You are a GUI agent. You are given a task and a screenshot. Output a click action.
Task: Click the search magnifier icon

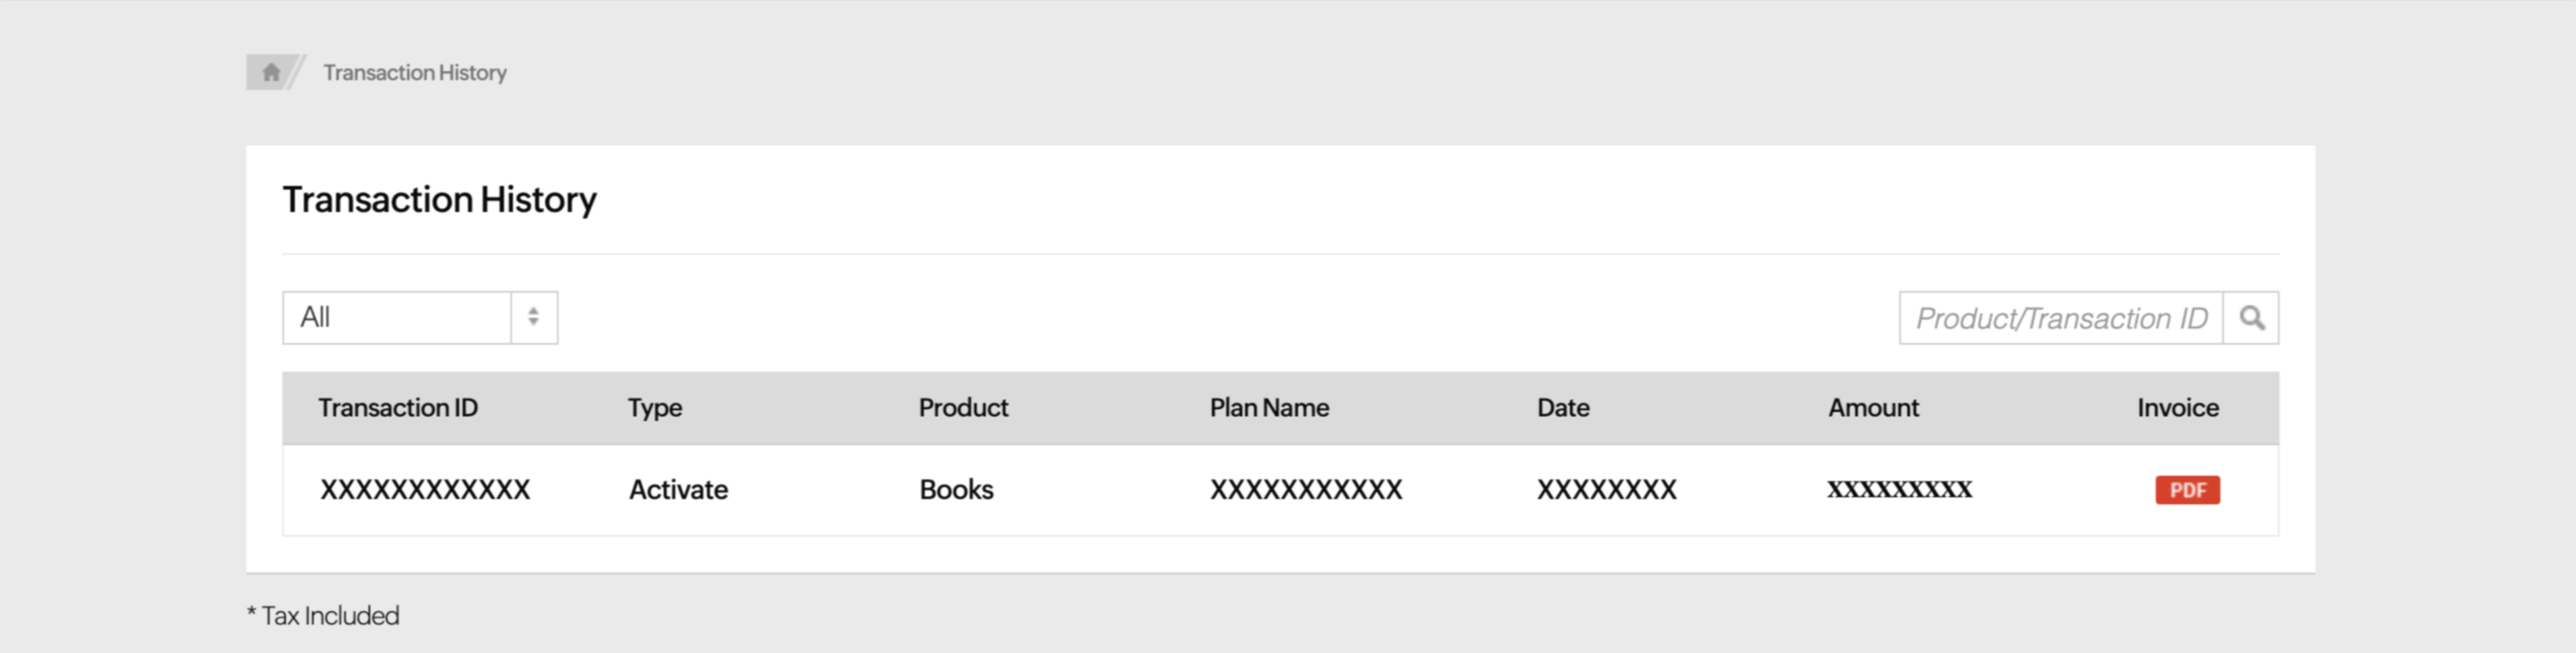coord(2251,318)
